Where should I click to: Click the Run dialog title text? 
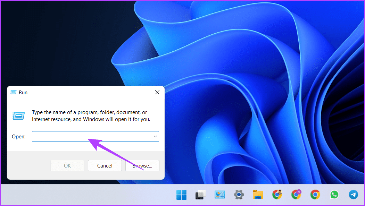23,93
